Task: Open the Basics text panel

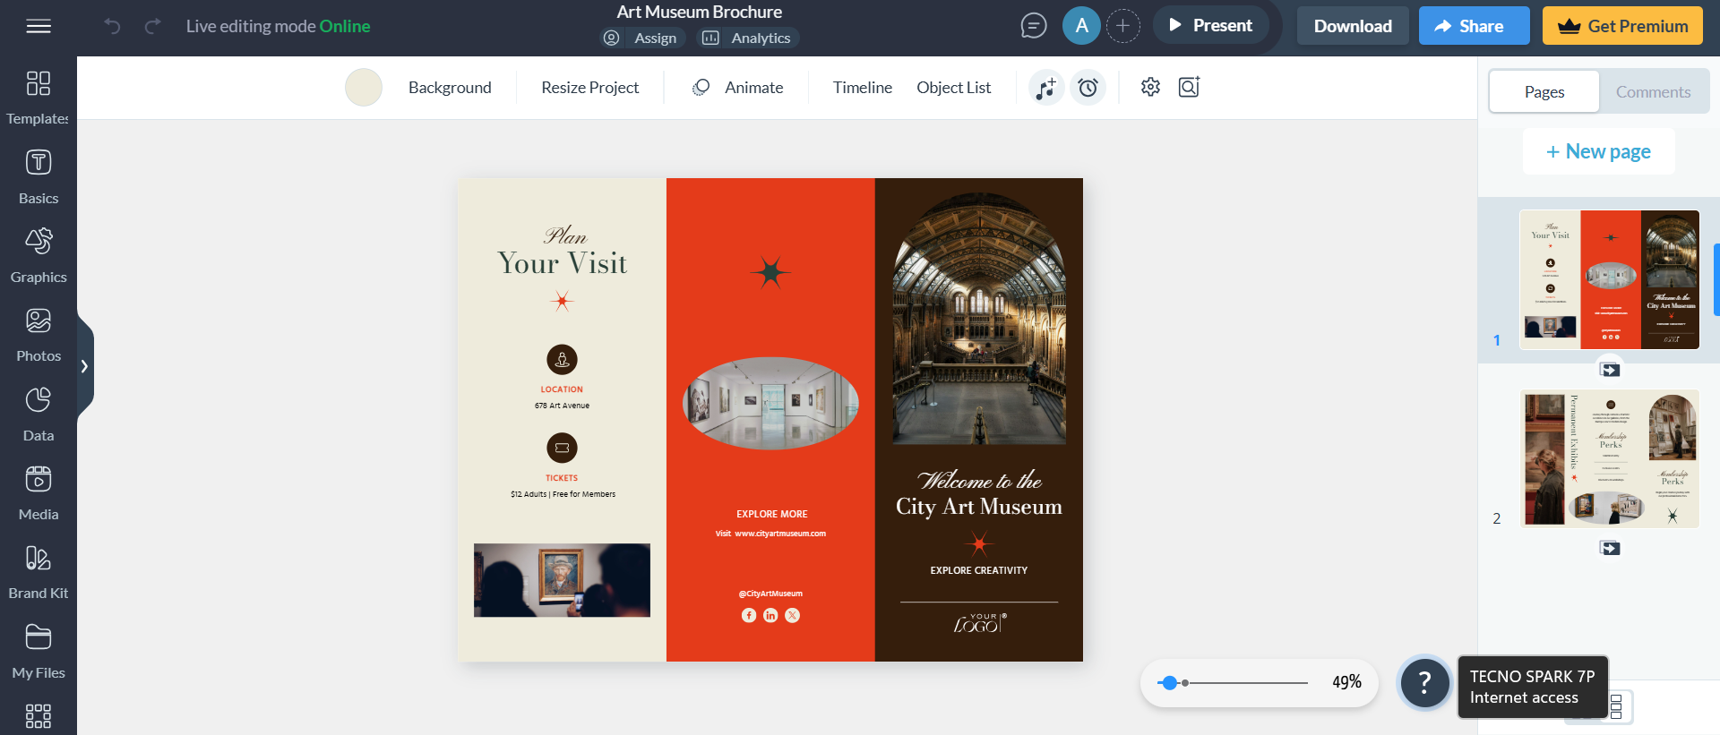Action: [x=39, y=177]
